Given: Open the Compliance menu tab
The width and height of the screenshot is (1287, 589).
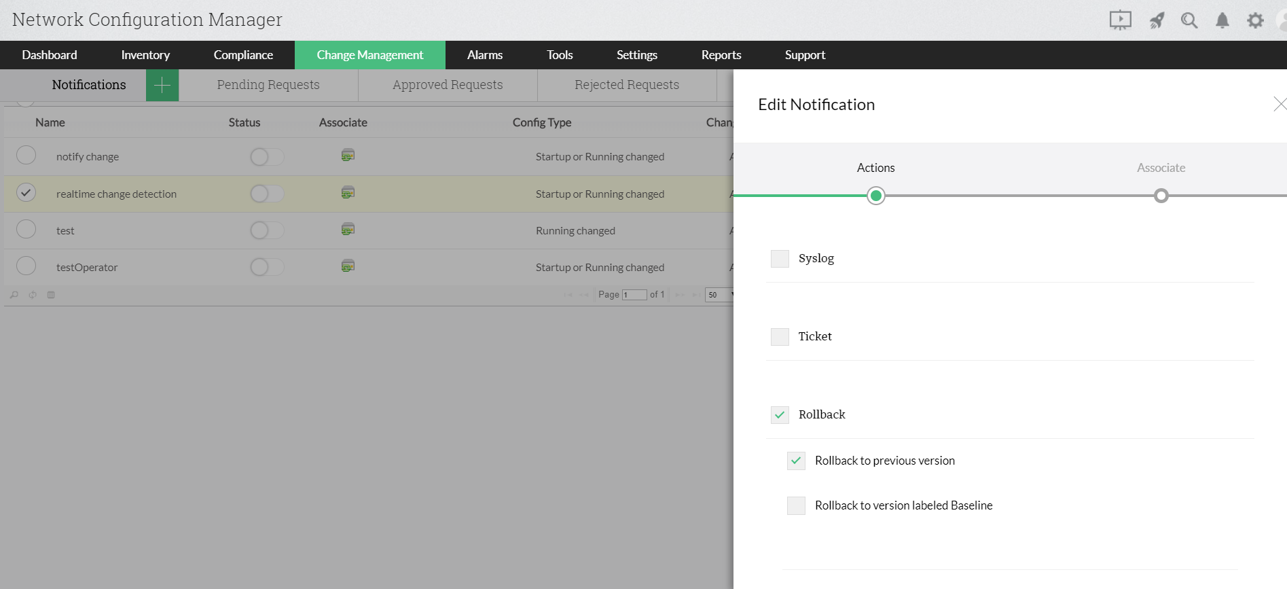Looking at the screenshot, I should (x=243, y=55).
